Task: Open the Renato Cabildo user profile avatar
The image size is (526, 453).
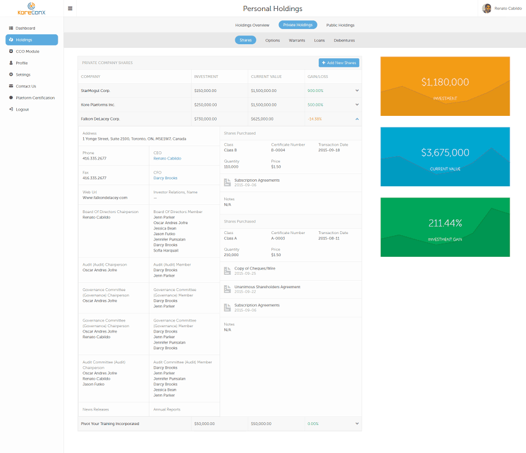Action: click(486, 8)
